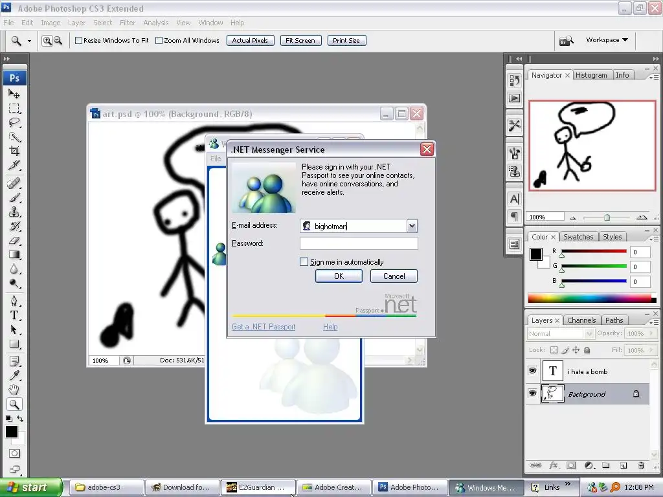Select the Magic Wand tool
663x497 pixels.
click(x=14, y=137)
